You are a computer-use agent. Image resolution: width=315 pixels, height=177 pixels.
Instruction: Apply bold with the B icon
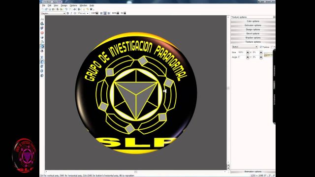point(68,13)
